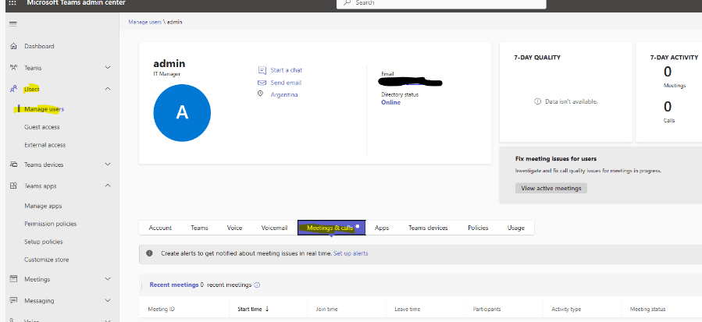Expand the Teams devices chevron
702x322 pixels.
(x=108, y=165)
